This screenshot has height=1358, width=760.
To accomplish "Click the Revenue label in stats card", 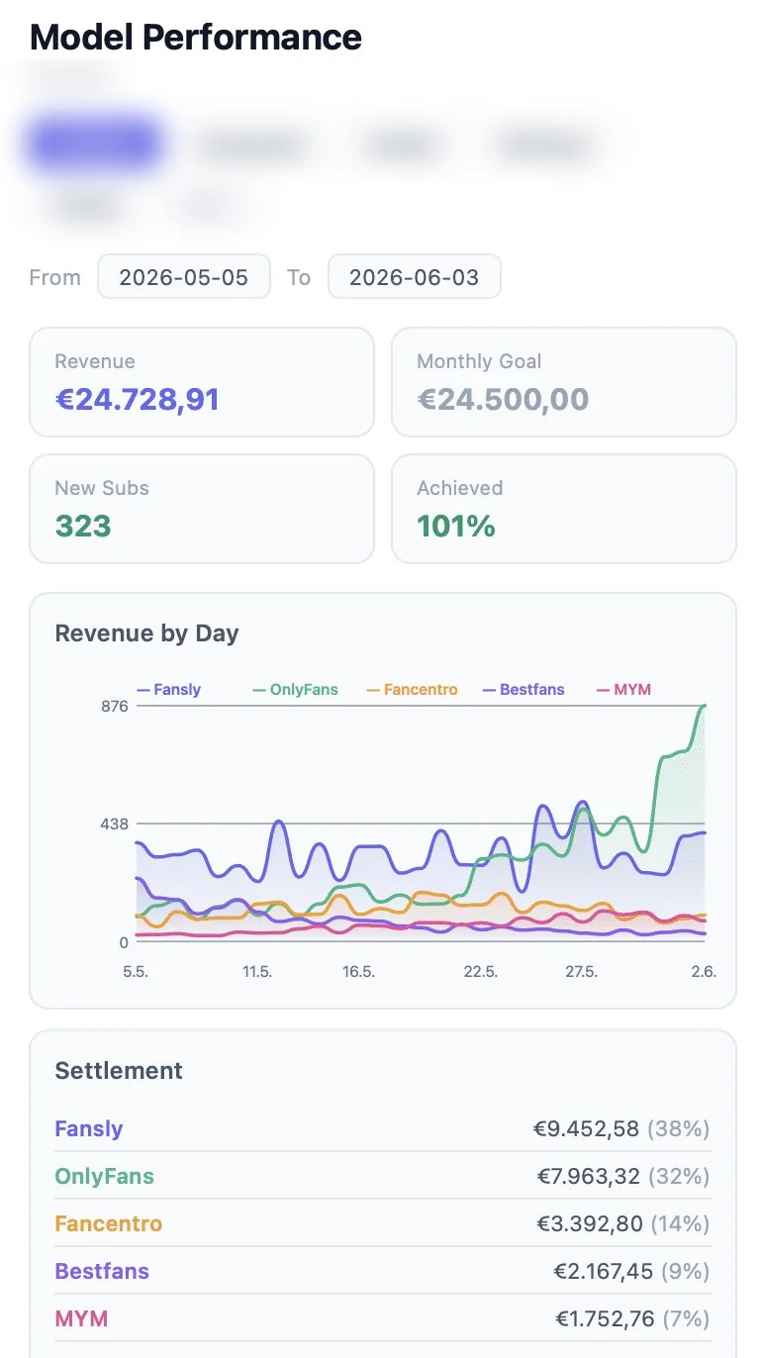I will coord(95,361).
